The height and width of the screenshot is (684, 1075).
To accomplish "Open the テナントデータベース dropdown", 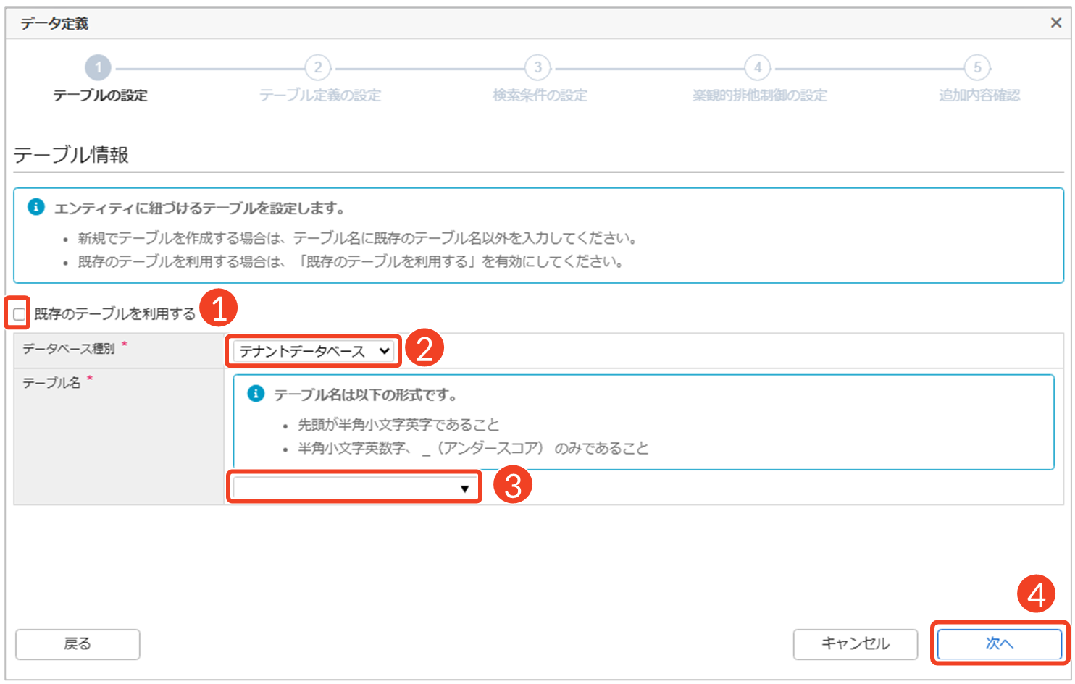I will click(x=314, y=352).
